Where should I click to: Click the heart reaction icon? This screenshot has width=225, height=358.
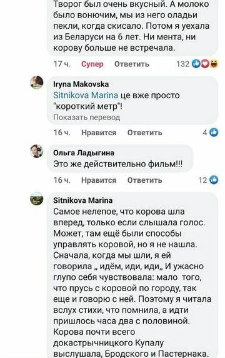point(205,64)
